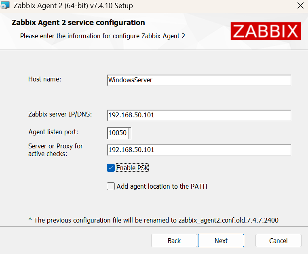
Task: Click the 'Zabbix server IP/DNS:' label
Action: coord(60,114)
